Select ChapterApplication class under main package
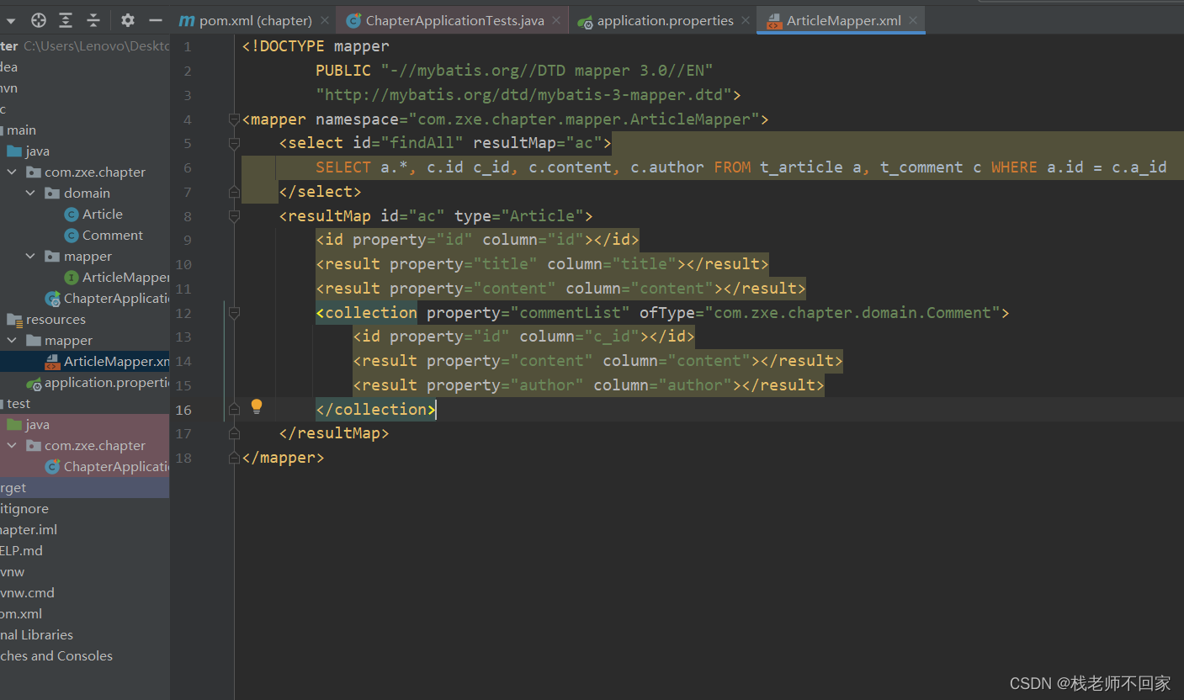The height and width of the screenshot is (700, 1184). (116, 299)
